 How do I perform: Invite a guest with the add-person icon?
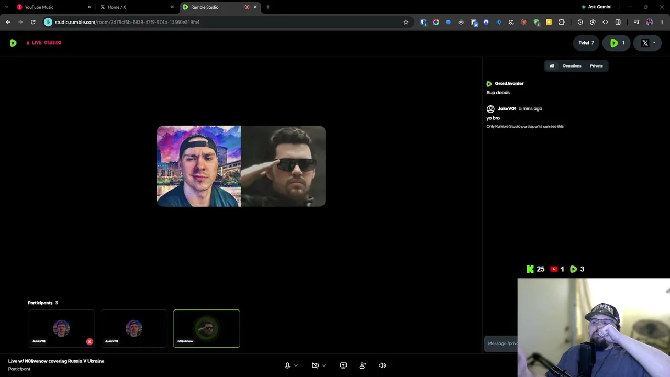363,365
